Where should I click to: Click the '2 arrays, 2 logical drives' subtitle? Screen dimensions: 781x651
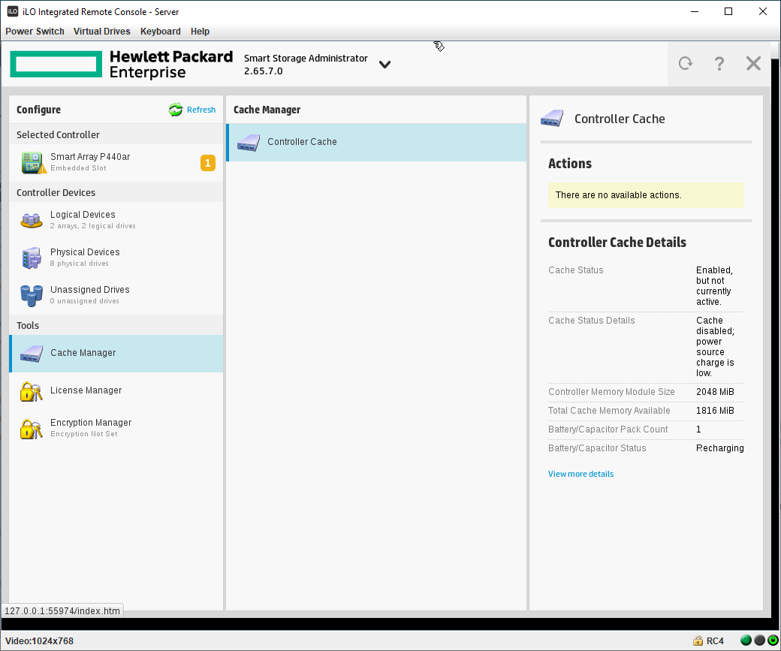click(x=92, y=226)
